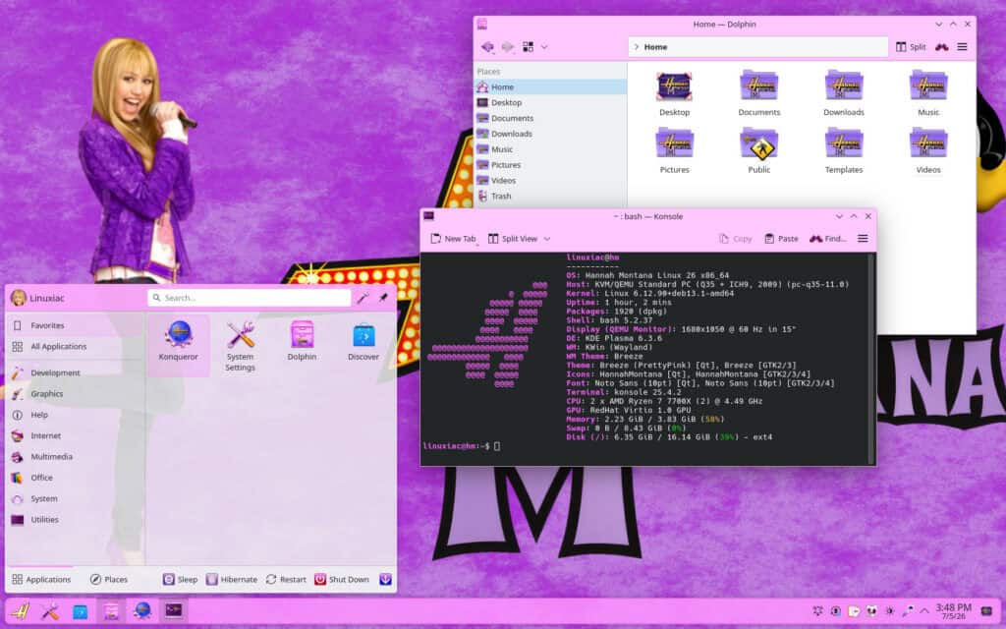1006x629 pixels.
Task: Toggle the launcher keep-open pin
Action: coord(383,298)
